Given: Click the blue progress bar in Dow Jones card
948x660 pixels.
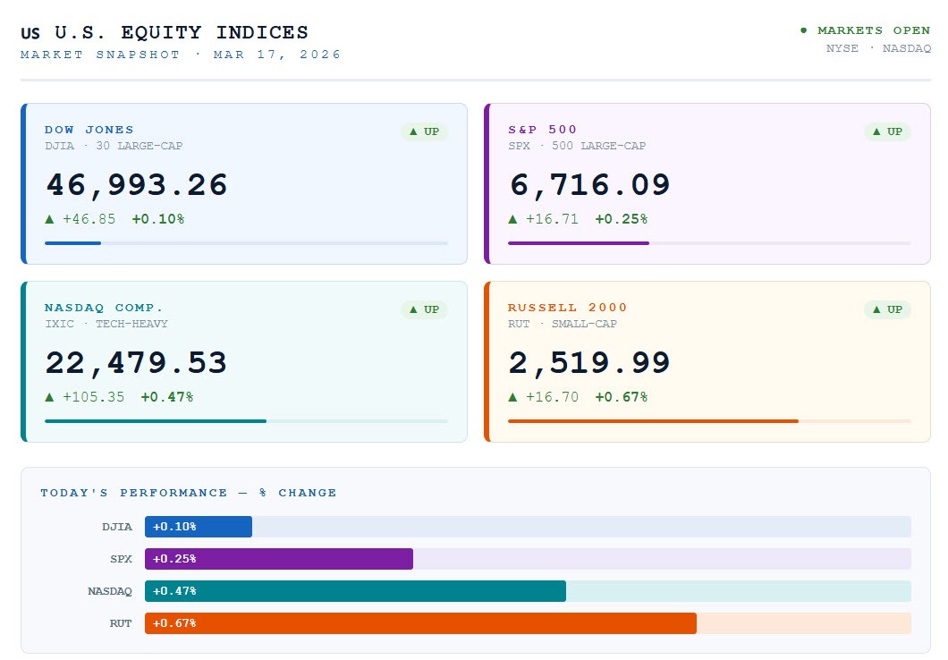Looking at the screenshot, I should click(73, 242).
